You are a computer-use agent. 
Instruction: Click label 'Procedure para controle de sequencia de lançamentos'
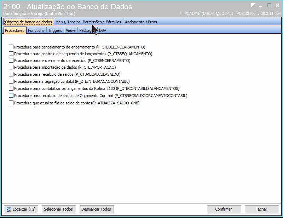[60, 54]
